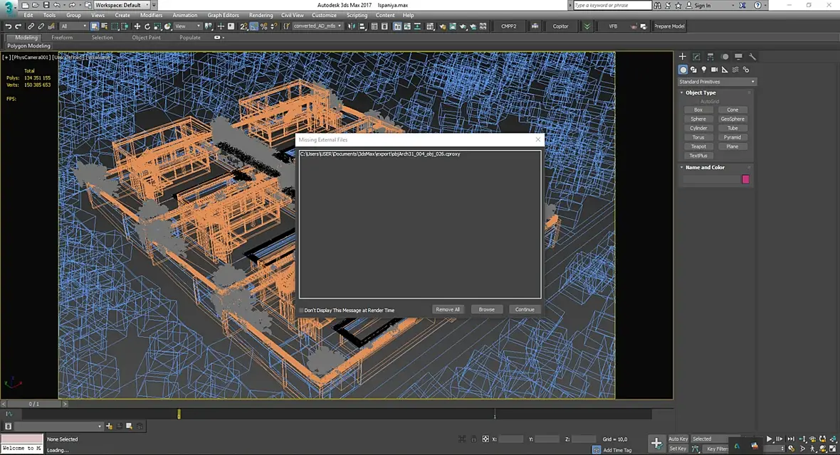Viewport: 840px width, 455px height.
Task: Click the Undo arrow in main toolbar
Action: point(8,26)
